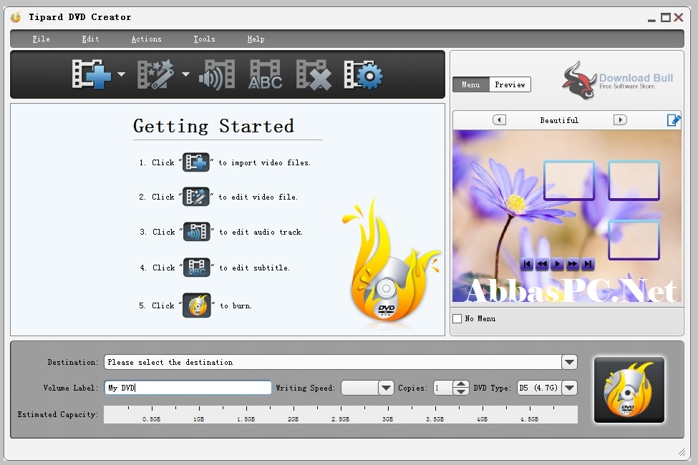
Task: Select the top-left menu thumbnail frame
Action: tap(569, 180)
